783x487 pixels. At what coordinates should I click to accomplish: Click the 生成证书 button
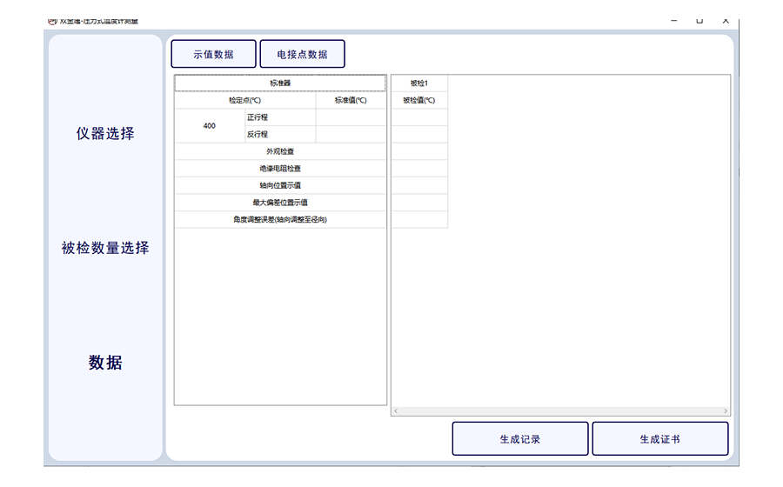(x=659, y=439)
